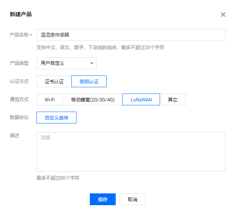Choose 移动蜂窝(2G/3G/4G) communication method
The width and height of the screenshot is (235, 215).
tap(93, 99)
